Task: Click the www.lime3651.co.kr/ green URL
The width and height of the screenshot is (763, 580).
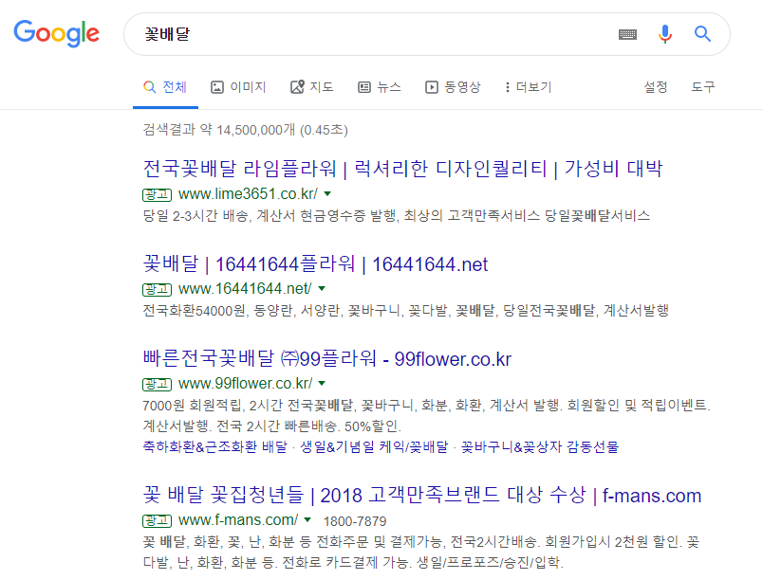Action: pos(249,194)
